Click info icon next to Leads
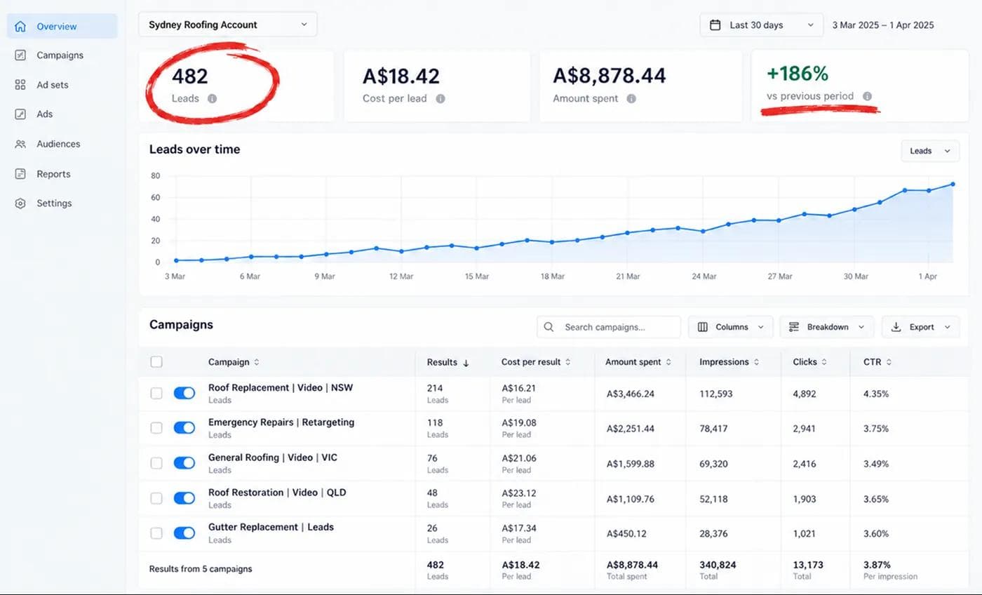Screen dimensions: 982x595 [x=212, y=99]
